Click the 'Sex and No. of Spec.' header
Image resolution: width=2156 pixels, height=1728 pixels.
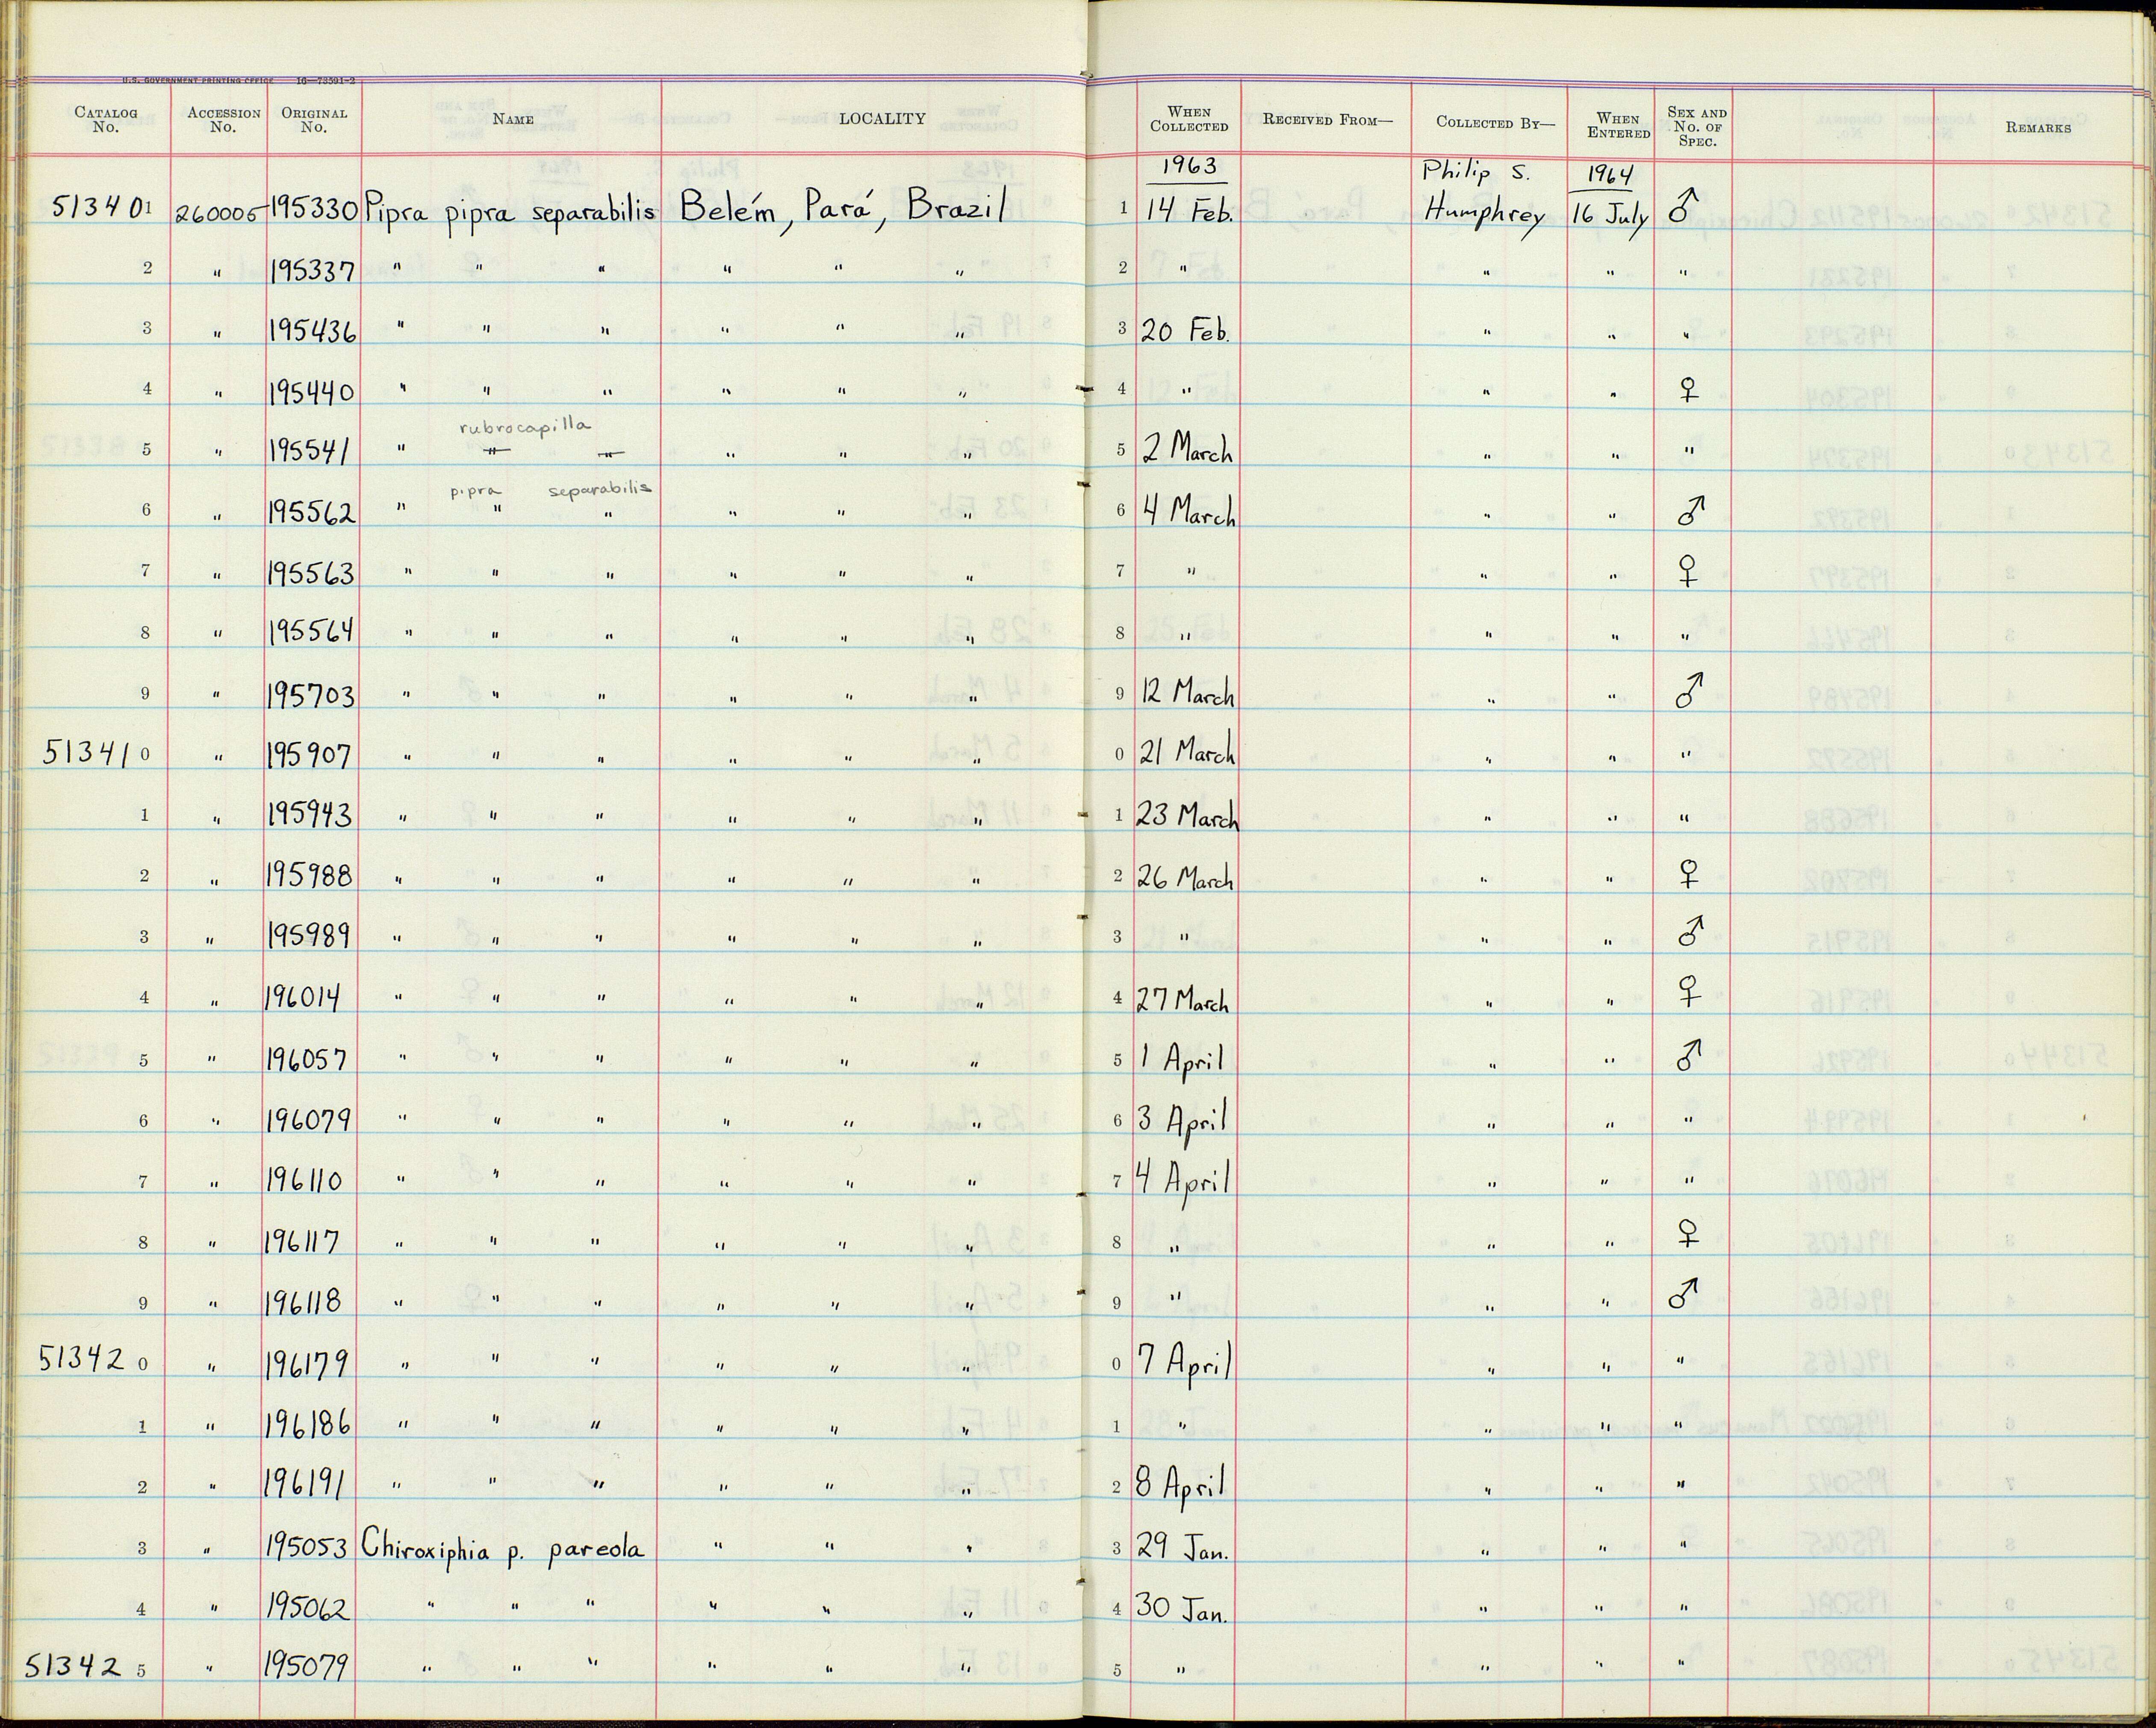coord(1696,126)
